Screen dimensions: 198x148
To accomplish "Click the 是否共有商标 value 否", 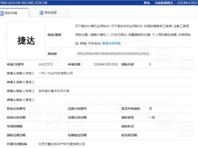I will coord(151,109).
